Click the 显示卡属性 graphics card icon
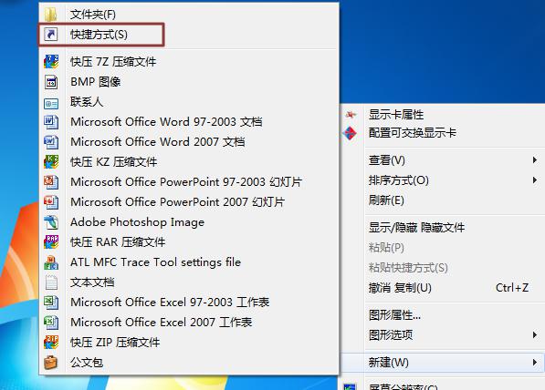Viewport: 545px width, 390px height. [351, 114]
